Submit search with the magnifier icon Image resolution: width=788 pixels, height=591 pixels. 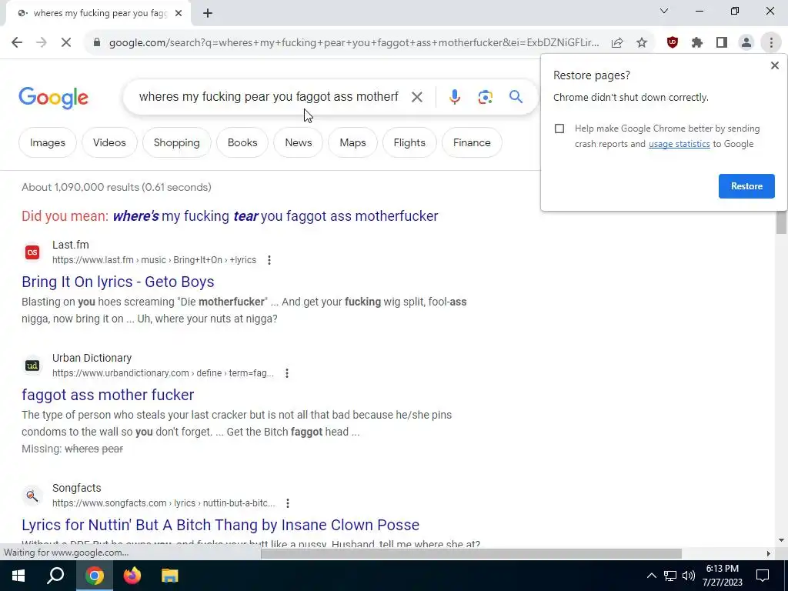(516, 96)
